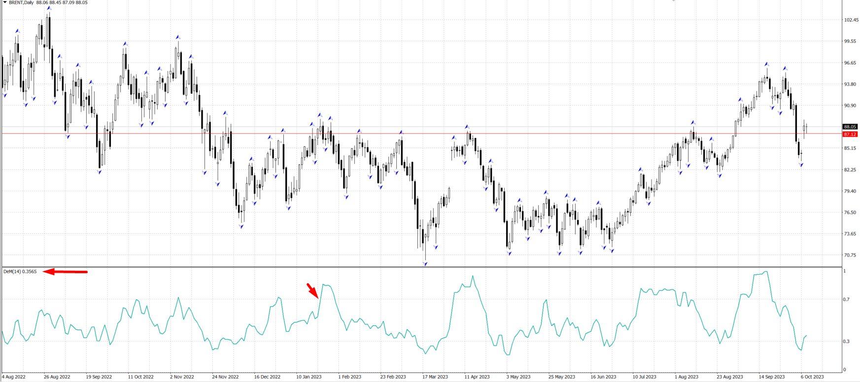Click the up fractal arrow at the mid-September 2023 high
The image size is (860, 382).
coord(767,64)
